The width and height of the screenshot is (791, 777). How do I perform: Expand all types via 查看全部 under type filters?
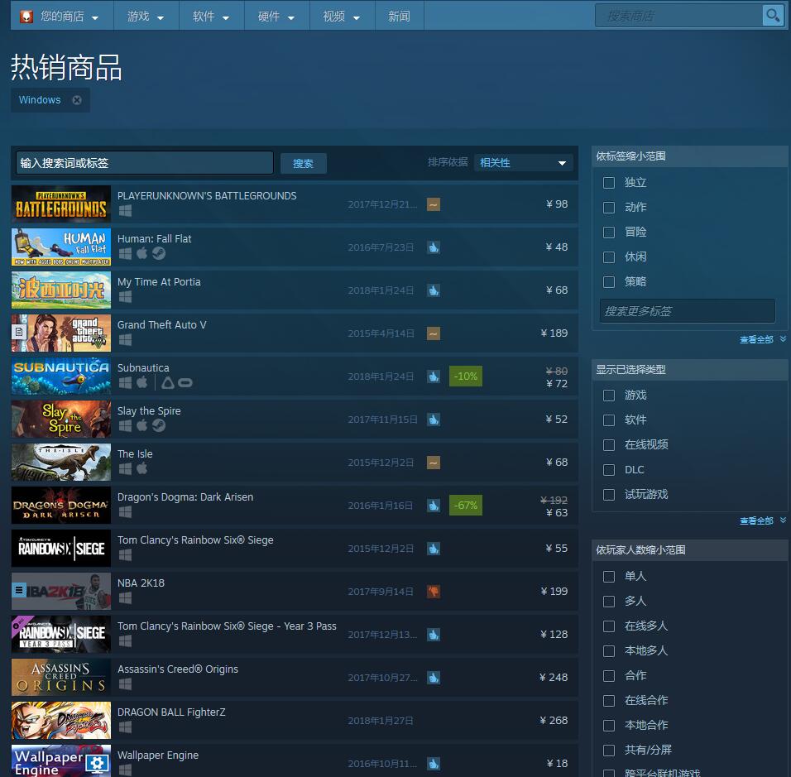pos(762,520)
